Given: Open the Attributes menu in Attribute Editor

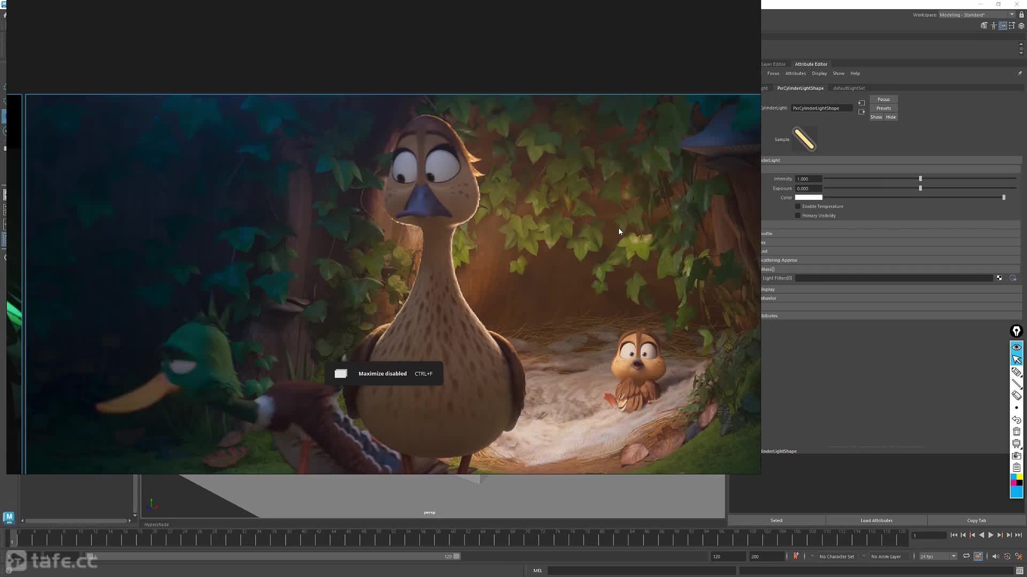Looking at the screenshot, I should pos(795,74).
